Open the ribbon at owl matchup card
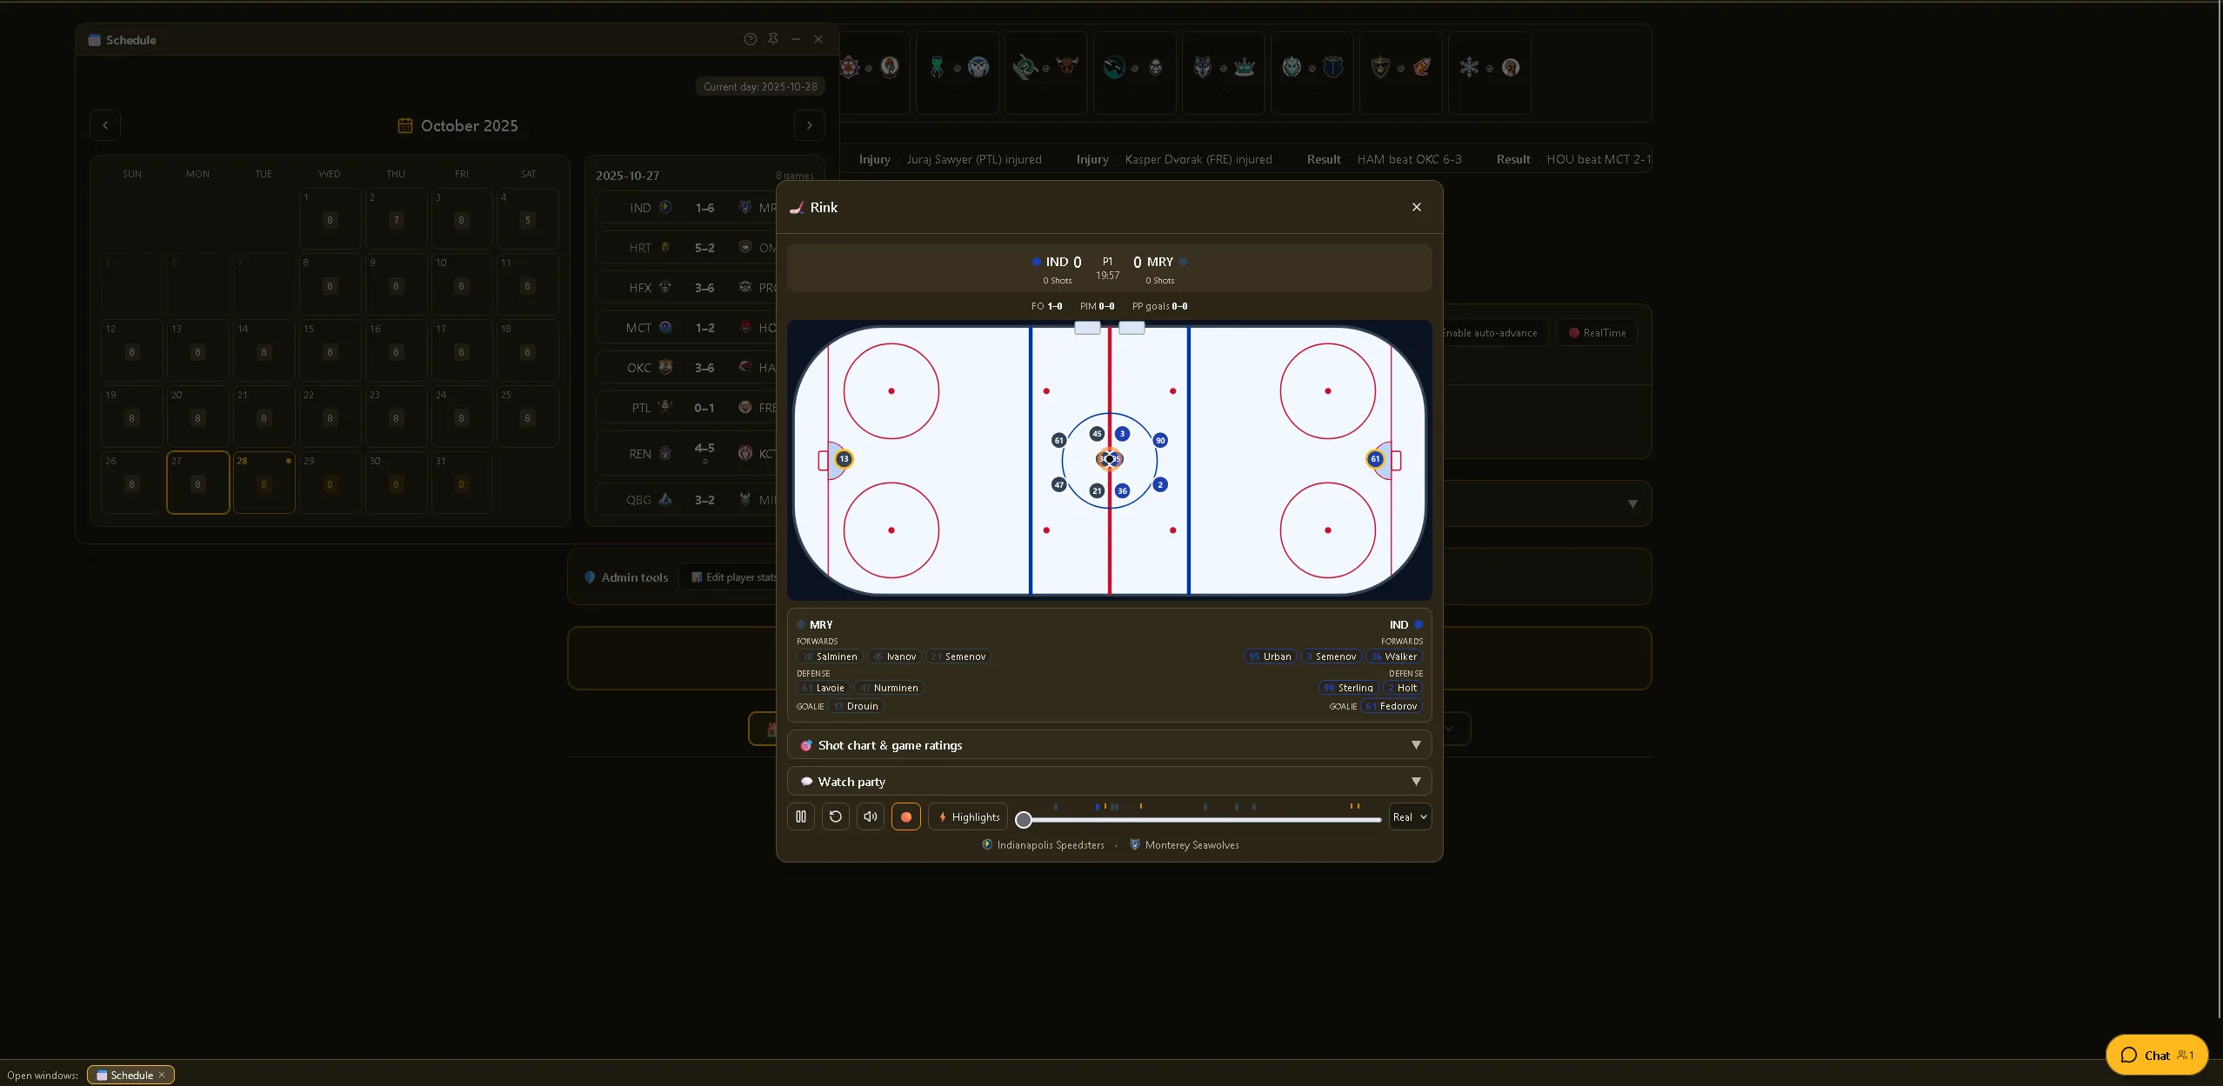The image size is (2223, 1086). [958, 72]
